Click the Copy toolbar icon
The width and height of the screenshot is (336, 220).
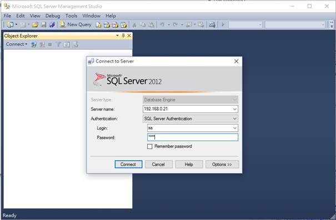tap(143, 25)
